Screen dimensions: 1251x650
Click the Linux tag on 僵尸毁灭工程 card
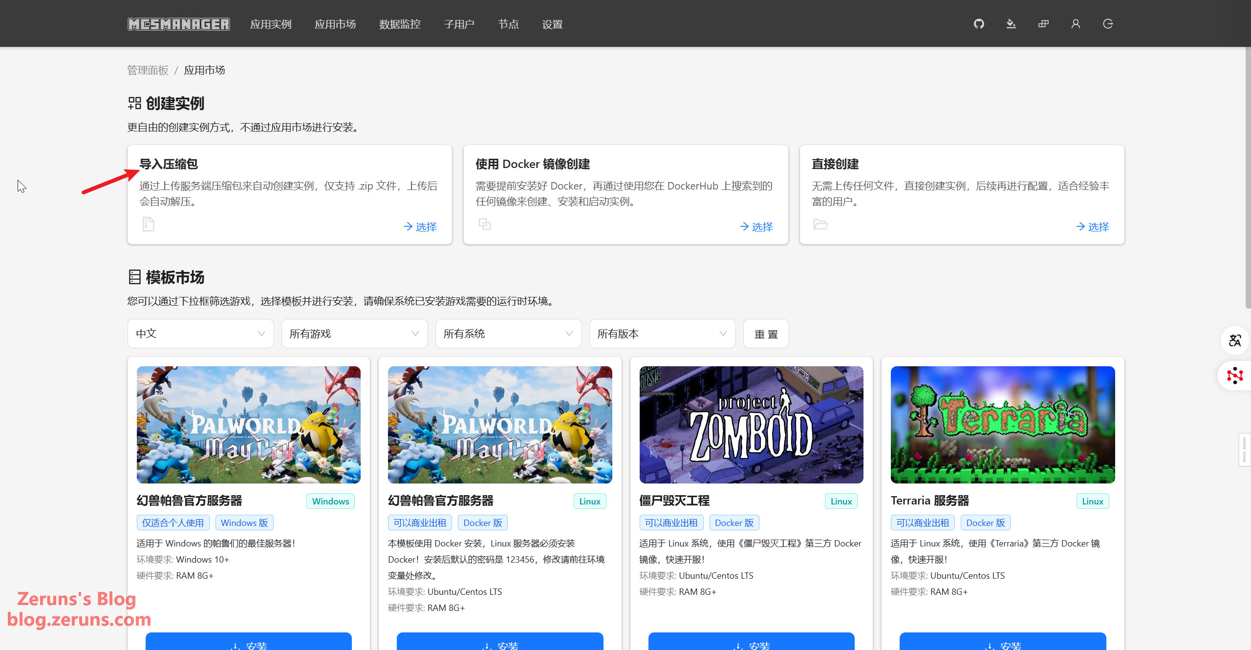tap(841, 501)
